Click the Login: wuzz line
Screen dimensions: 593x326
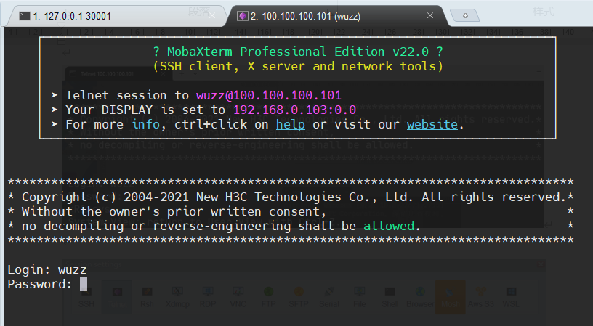point(47,269)
